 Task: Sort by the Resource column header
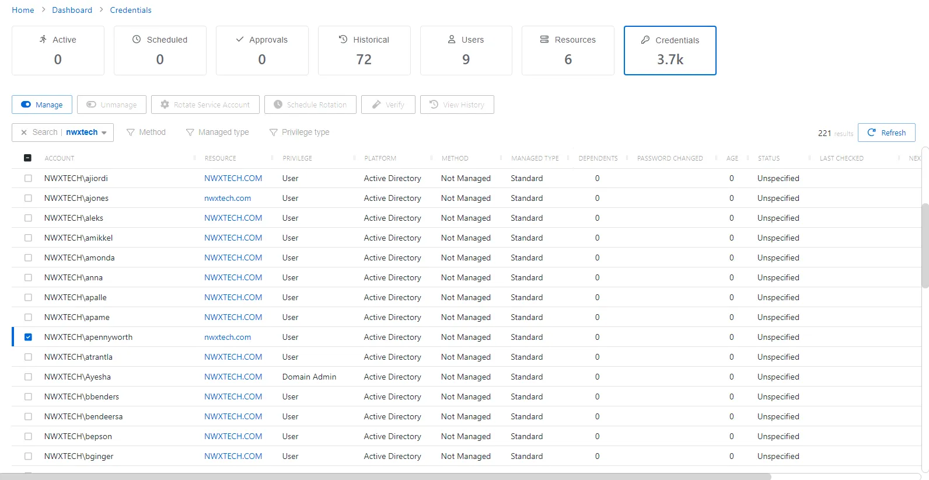point(221,158)
